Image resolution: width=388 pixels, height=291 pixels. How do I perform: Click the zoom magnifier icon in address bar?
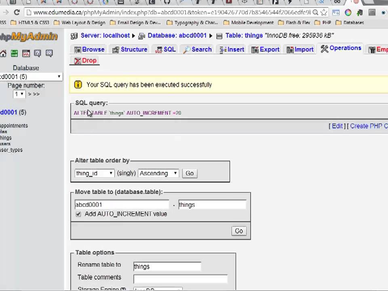click(315, 12)
